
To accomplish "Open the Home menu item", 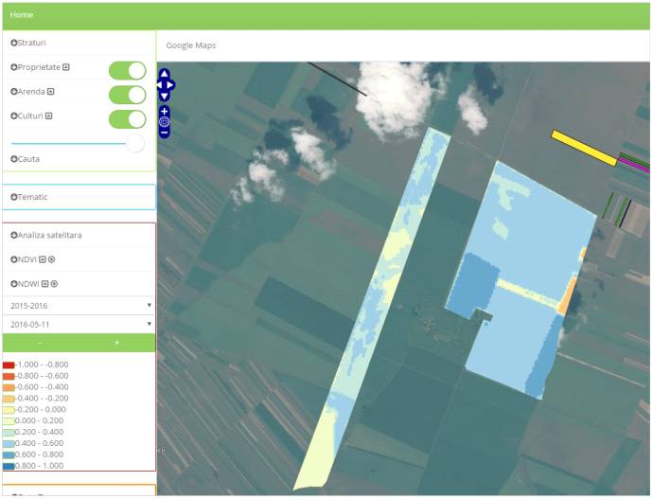I will pos(22,15).
